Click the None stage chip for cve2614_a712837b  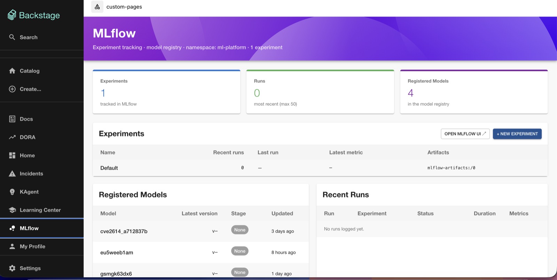[240, 230]
